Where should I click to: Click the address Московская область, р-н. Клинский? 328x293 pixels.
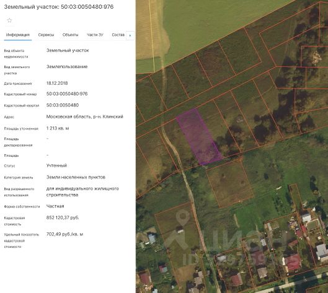point(85,116)
